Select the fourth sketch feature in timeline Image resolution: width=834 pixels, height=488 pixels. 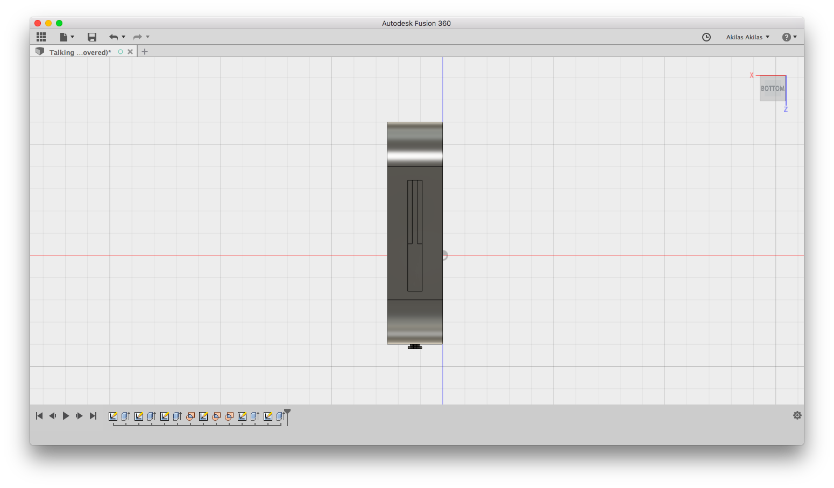point(203,416)
